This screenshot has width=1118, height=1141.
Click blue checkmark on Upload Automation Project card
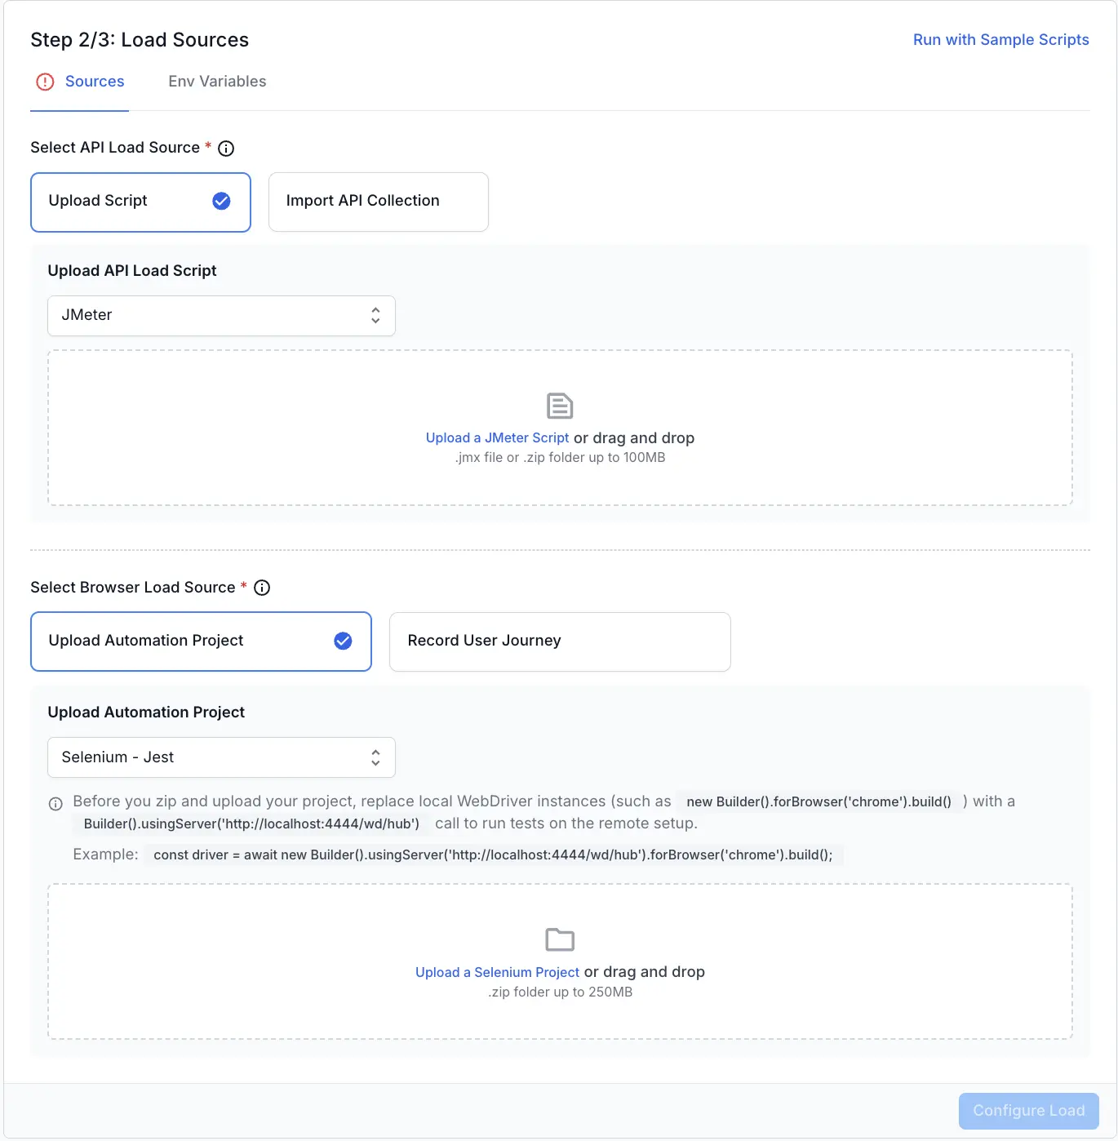coord(343,641)
